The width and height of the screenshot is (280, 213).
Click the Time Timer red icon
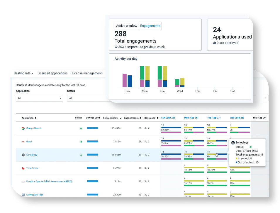[23, 168]
